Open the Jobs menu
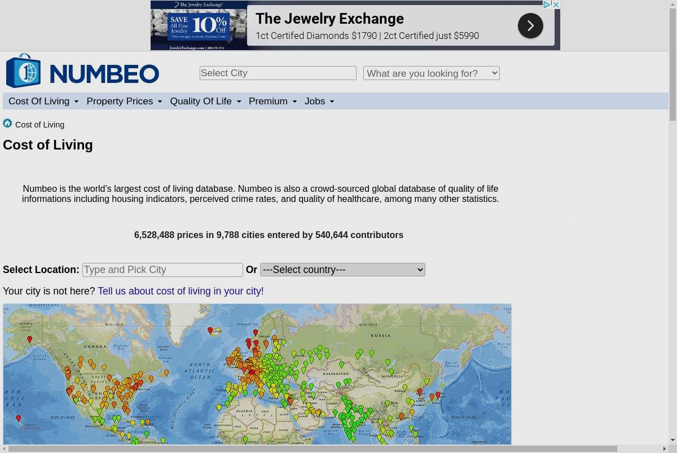 (319, 101)
